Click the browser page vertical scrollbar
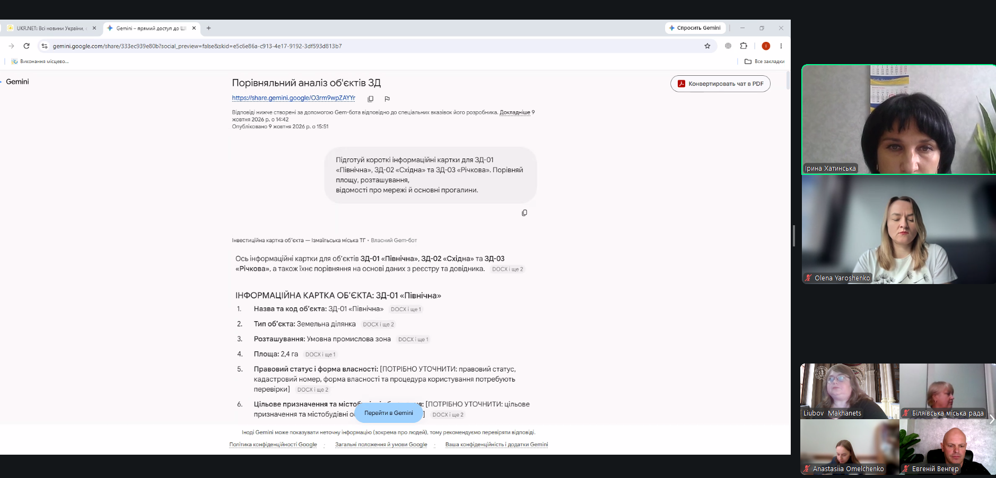This screenshot has width=996, height=478. (788, 79)
